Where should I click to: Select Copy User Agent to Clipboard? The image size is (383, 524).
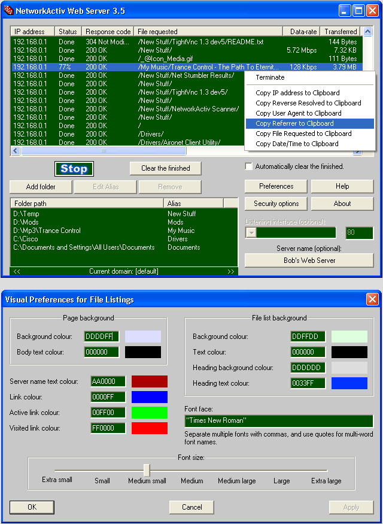298,113
